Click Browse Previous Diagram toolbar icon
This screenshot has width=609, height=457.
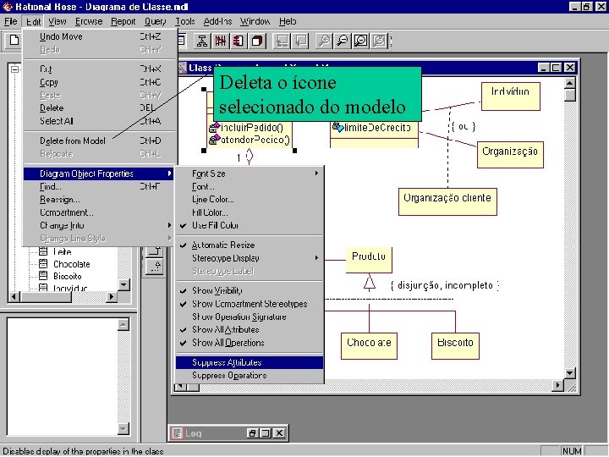coord(300,41)
